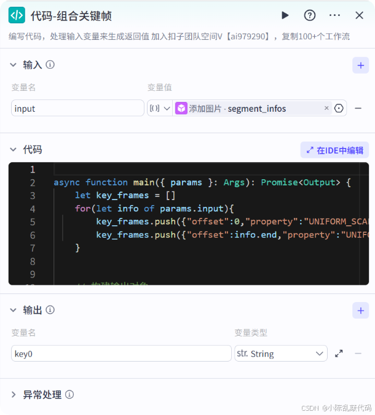This screenshot has height=415, width=375.
Task: Click the green code node icon
Action: click(x=17, y=15)
